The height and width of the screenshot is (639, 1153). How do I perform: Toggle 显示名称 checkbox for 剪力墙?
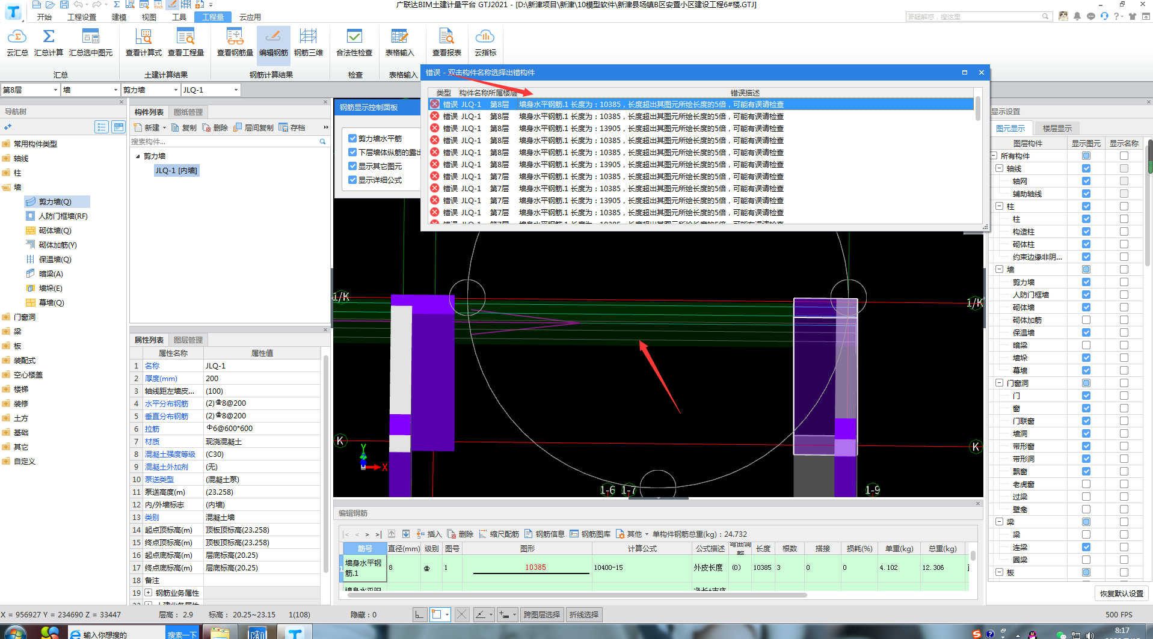pyautogui.click(x=1124, y=282)
